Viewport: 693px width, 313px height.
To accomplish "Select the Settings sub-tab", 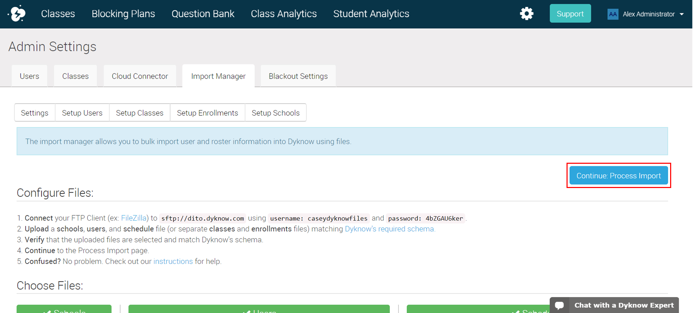I will (35, 113).
